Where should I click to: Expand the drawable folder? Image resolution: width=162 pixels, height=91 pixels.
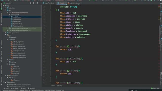click(x=7, y=37)
